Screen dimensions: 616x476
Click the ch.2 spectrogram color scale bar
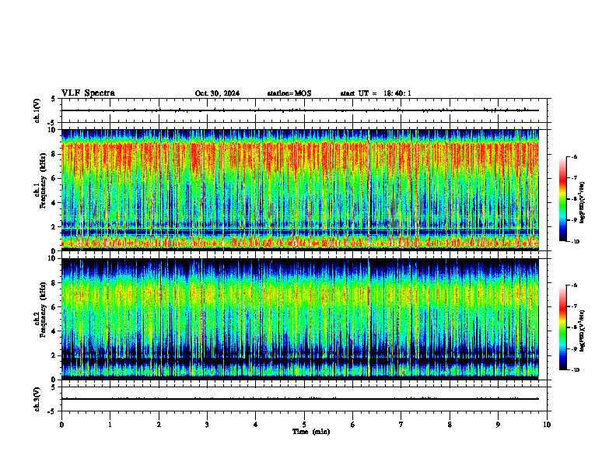click(x=563, y=327)
